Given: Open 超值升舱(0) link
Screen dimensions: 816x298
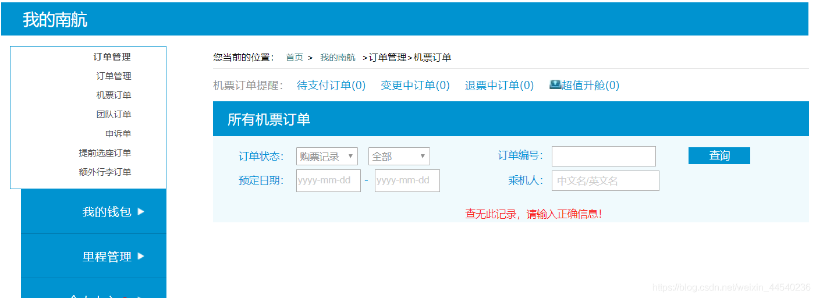Looking at the screenshot, I should 590,86.
